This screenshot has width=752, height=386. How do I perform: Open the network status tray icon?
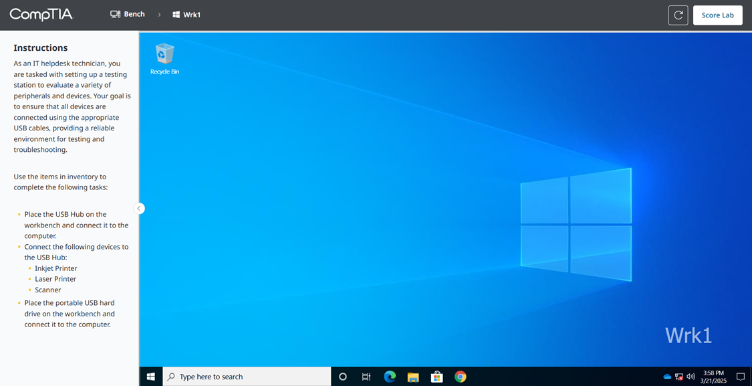(x=678, y=377)
